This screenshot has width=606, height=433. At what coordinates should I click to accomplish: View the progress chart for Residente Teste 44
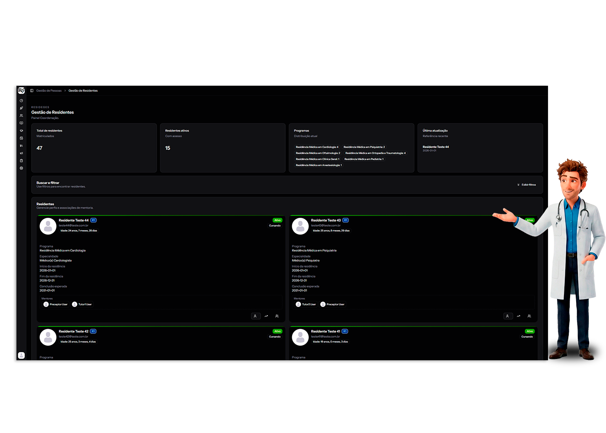(266, 316)
